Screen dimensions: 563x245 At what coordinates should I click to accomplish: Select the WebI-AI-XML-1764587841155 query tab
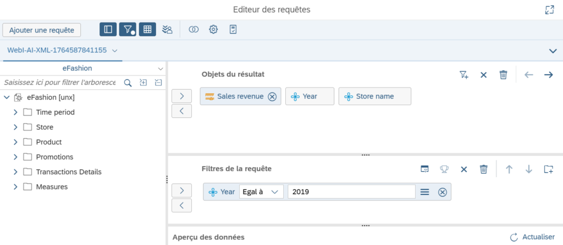pos(57,51)
